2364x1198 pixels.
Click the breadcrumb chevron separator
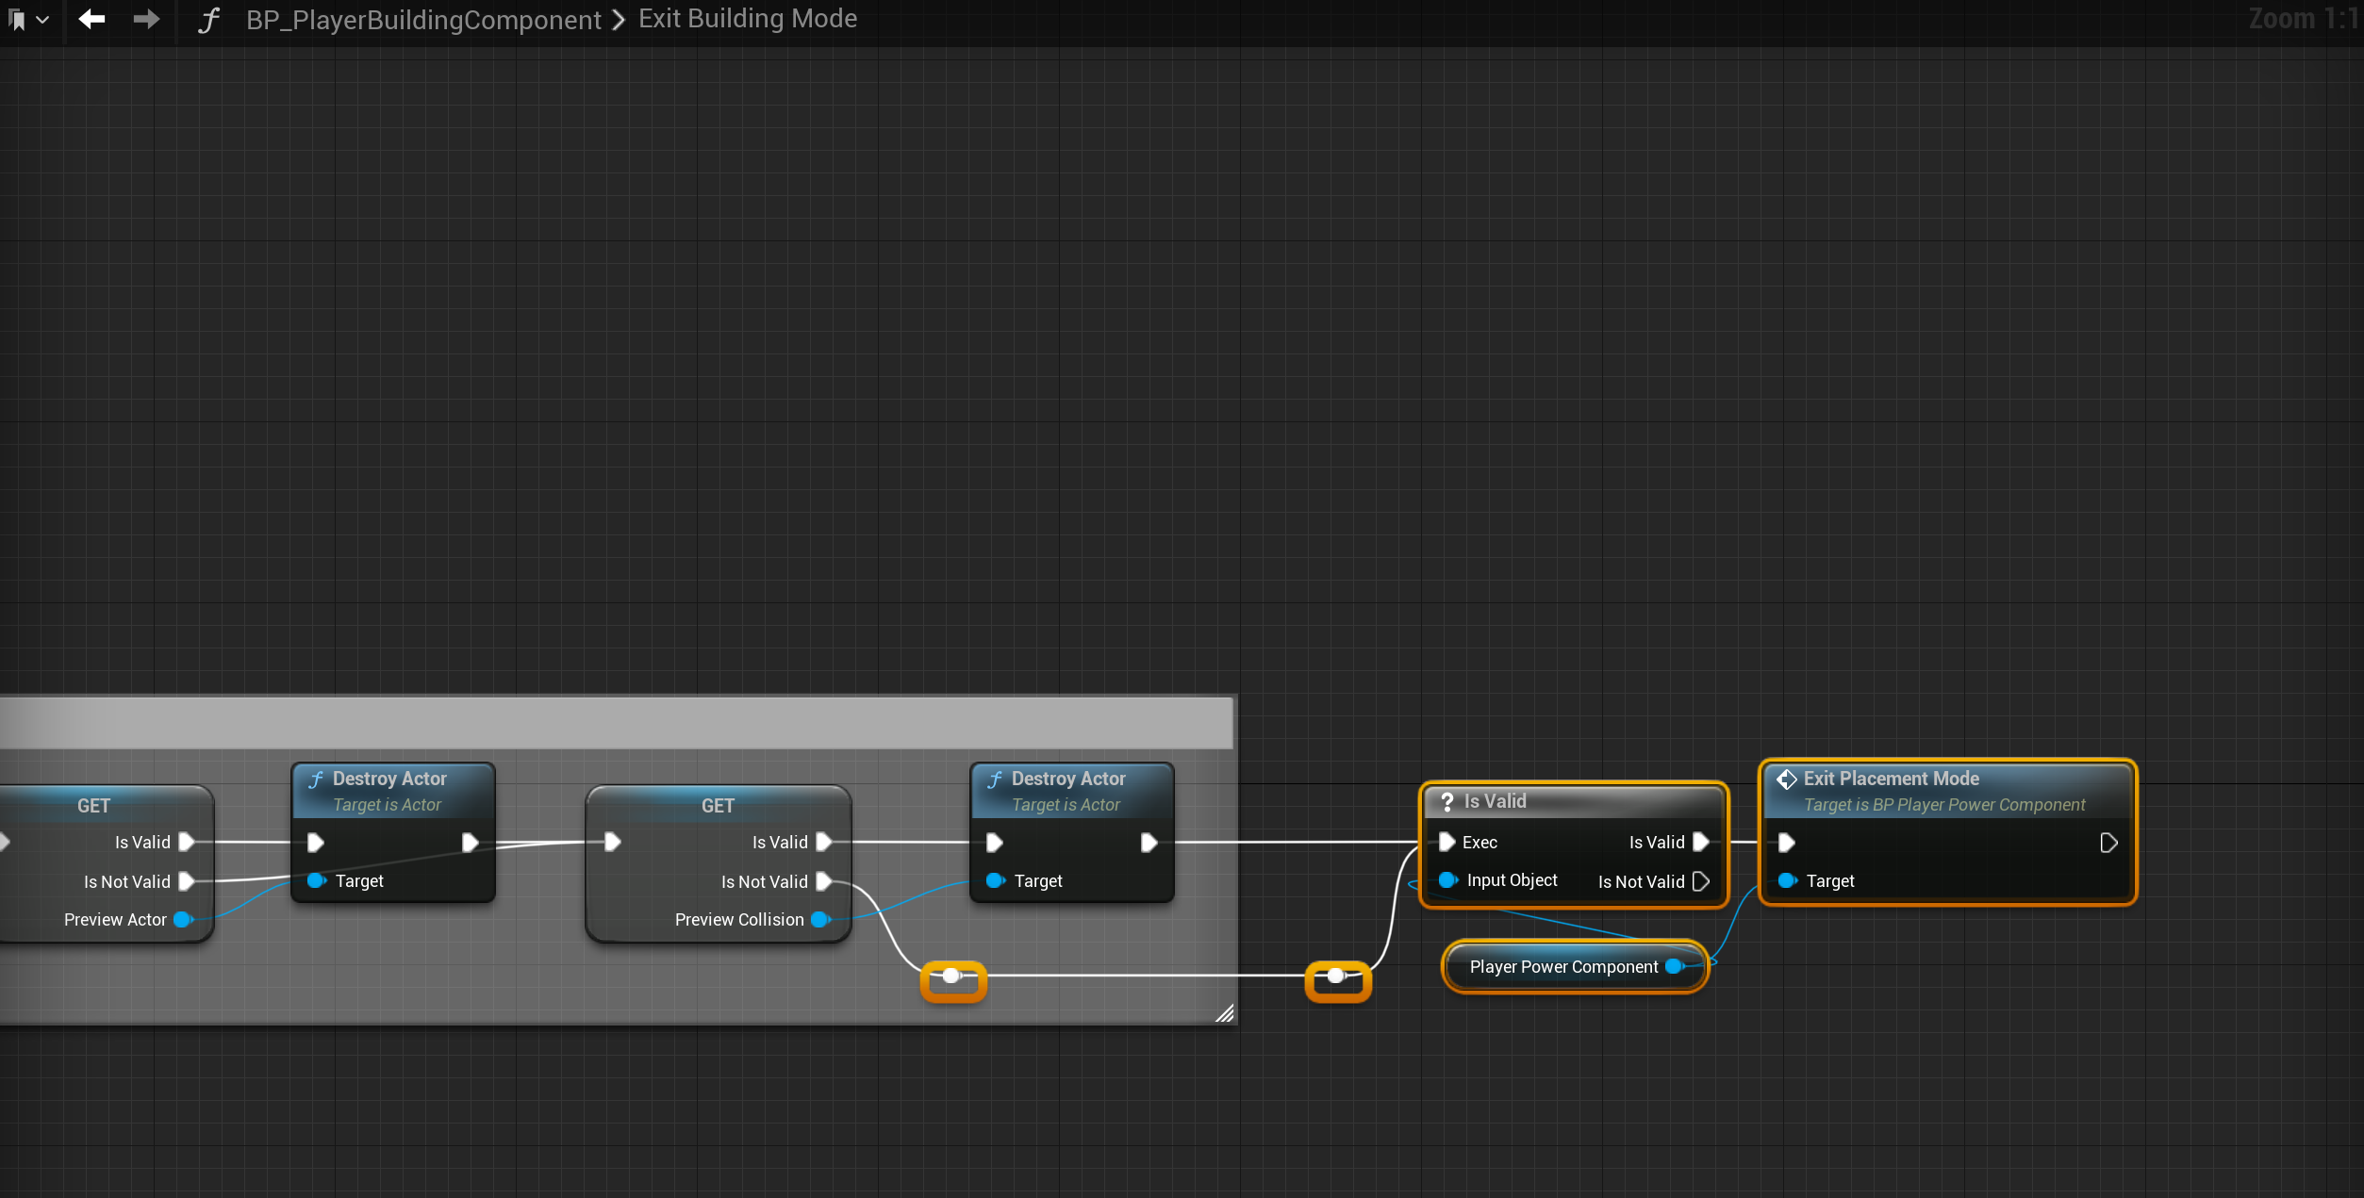619,20
